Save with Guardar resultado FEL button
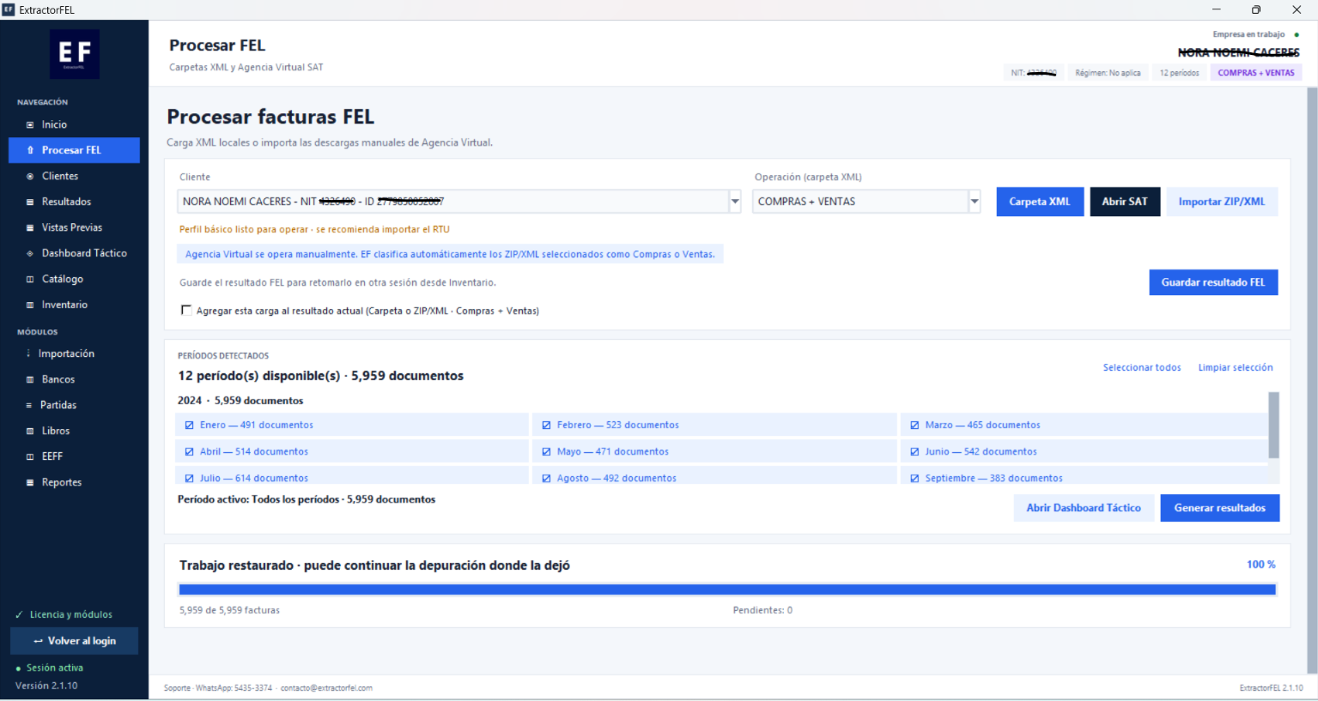Screen dimensions: 1318x701 pos(1213,282)
